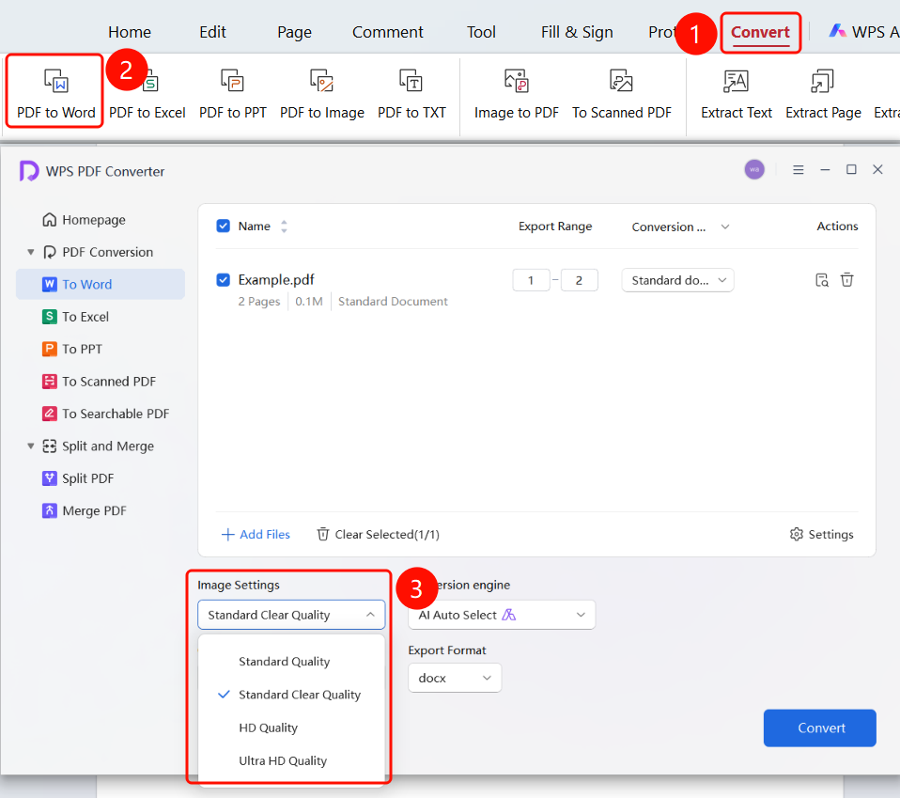Go to the converter Homepage
Screen dimensions: 900x798
pos(84,220)
